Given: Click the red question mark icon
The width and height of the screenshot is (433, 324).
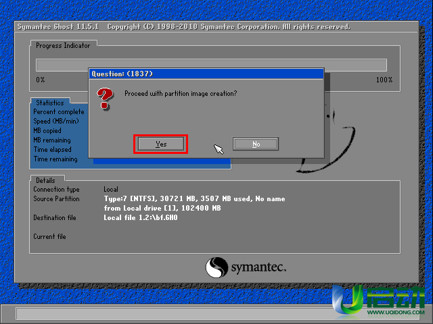Looking at the screenshot, I should pos(105,99).
